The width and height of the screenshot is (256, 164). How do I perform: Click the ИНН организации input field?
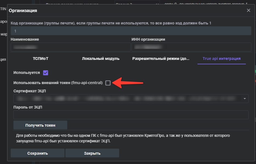tap(191, 47)
